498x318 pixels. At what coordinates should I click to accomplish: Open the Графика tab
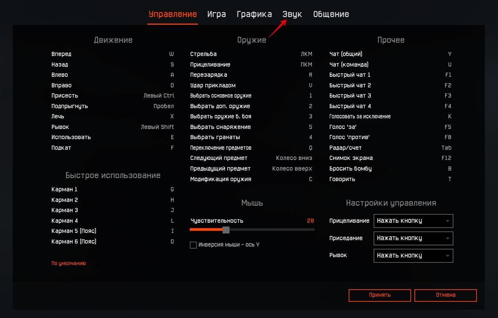point(254,14)
